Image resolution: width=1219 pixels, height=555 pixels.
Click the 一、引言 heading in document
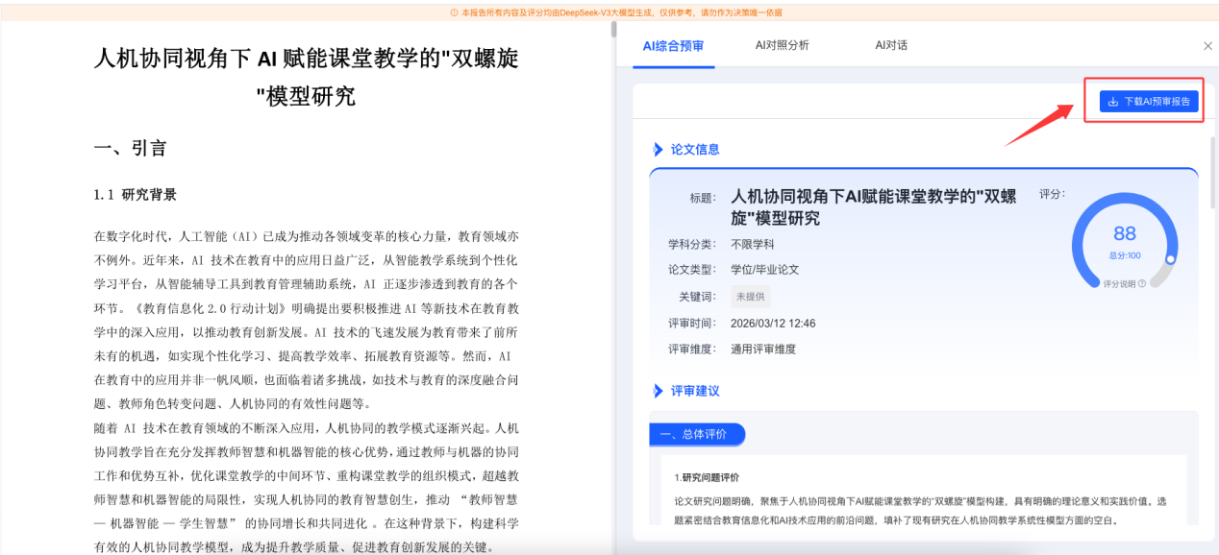click(x=131, y=148)
